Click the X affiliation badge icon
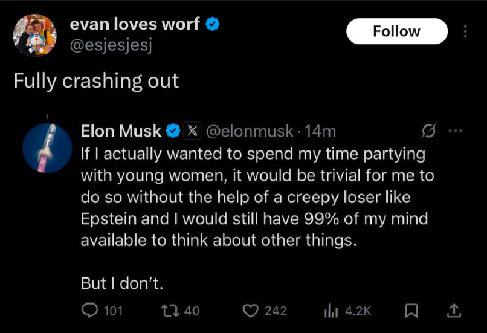 [x=193, y=131]
